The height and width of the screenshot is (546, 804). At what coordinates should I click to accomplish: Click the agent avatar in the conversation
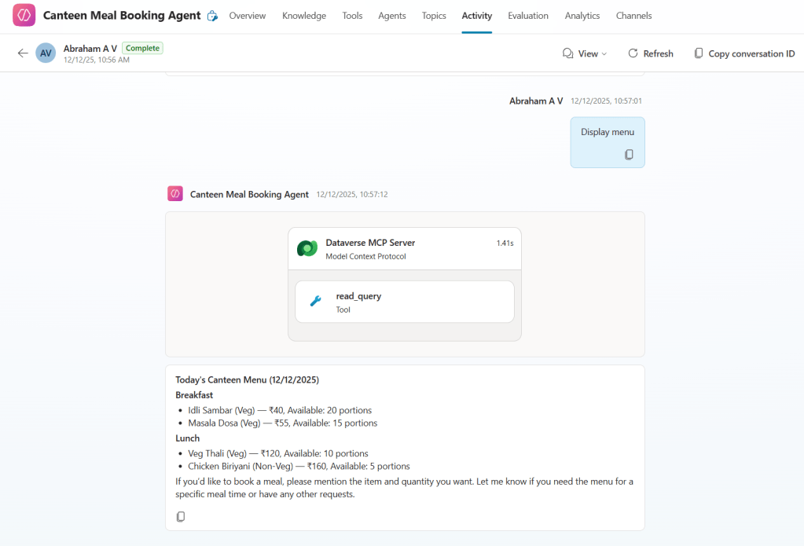click(175, 194)
